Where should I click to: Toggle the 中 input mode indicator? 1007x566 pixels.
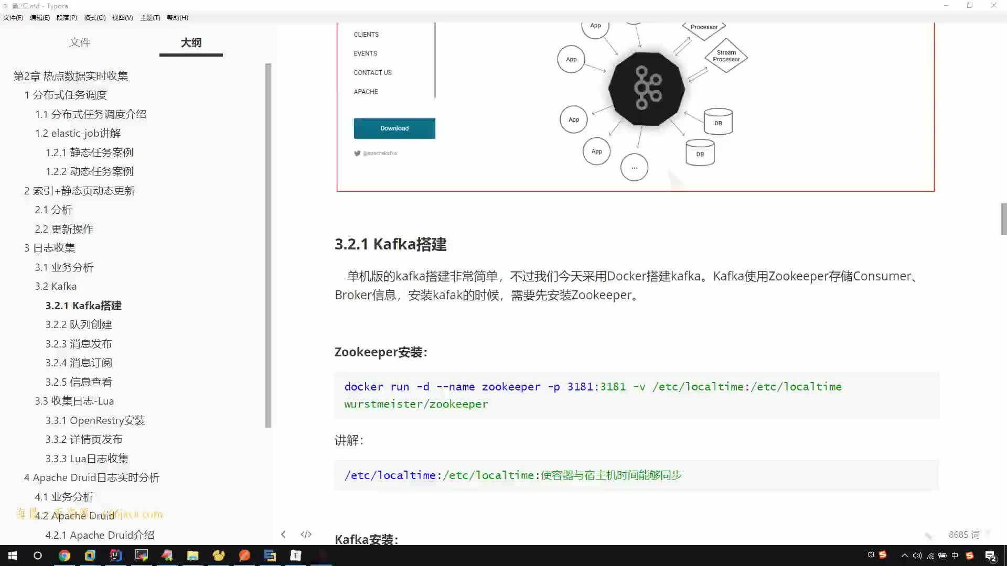pos(955,556)
